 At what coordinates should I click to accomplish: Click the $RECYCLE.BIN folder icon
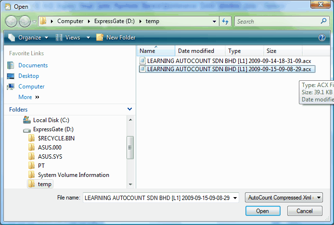pos(32,138)
